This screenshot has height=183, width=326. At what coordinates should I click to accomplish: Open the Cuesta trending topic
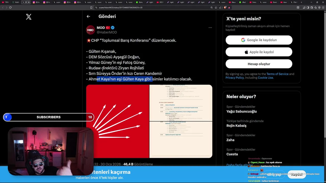pos(232,154)
